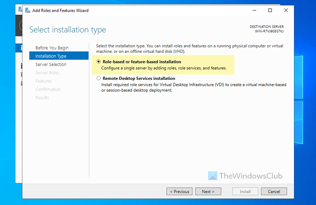Screen dimensions: 316x205
Task: Cancel the Add Roles wizard
Action: click(274, 191)
